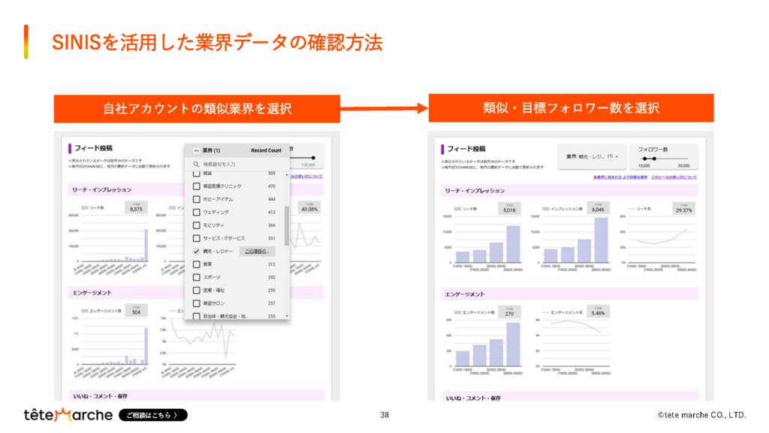769x433 pixels.
Task: Click この項目の… option beside 観光・レジャー
Action: [x=256, y=250]
